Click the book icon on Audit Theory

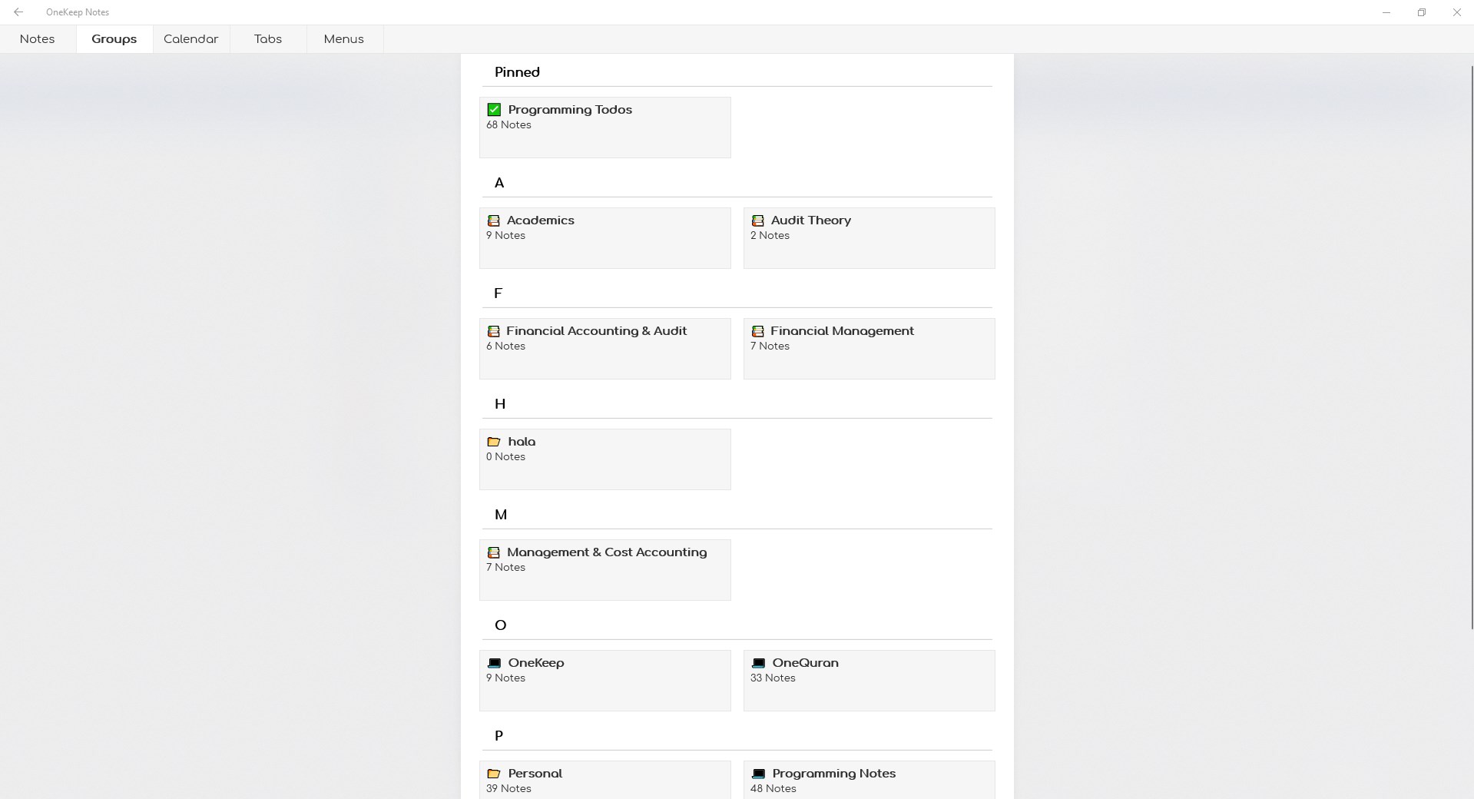point(758,220)
